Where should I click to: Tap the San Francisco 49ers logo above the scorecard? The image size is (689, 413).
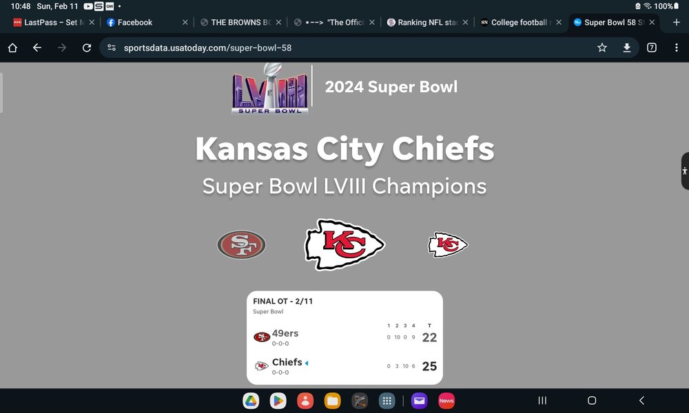tap(241, 244)
